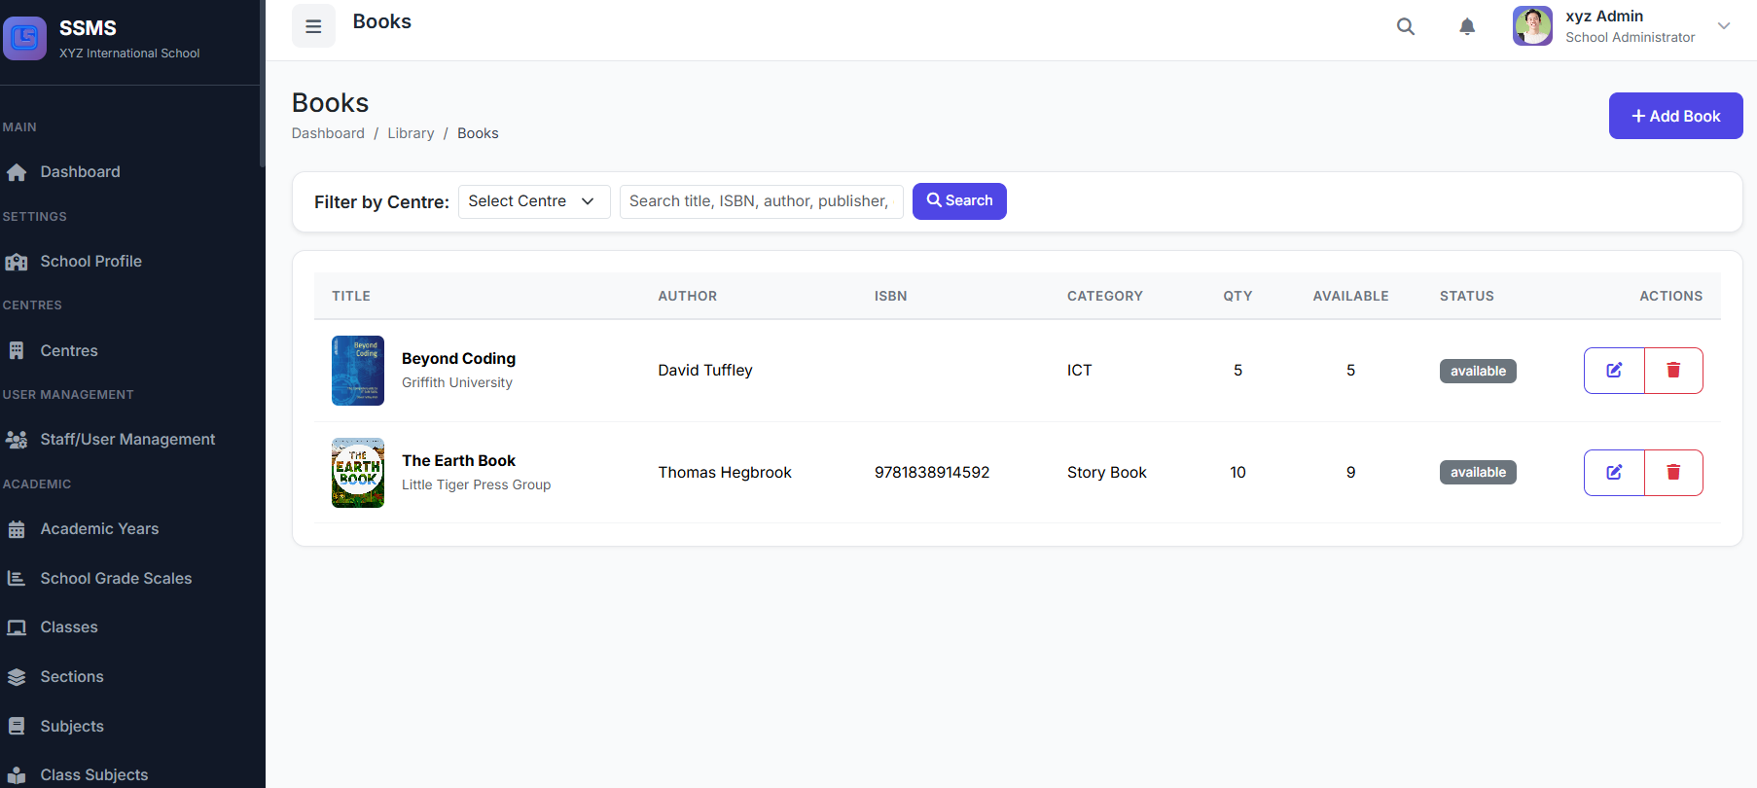Toggle the sidebar hamburger menu
This screenshot has height=788, width=1757.
(x=313, y=26)
